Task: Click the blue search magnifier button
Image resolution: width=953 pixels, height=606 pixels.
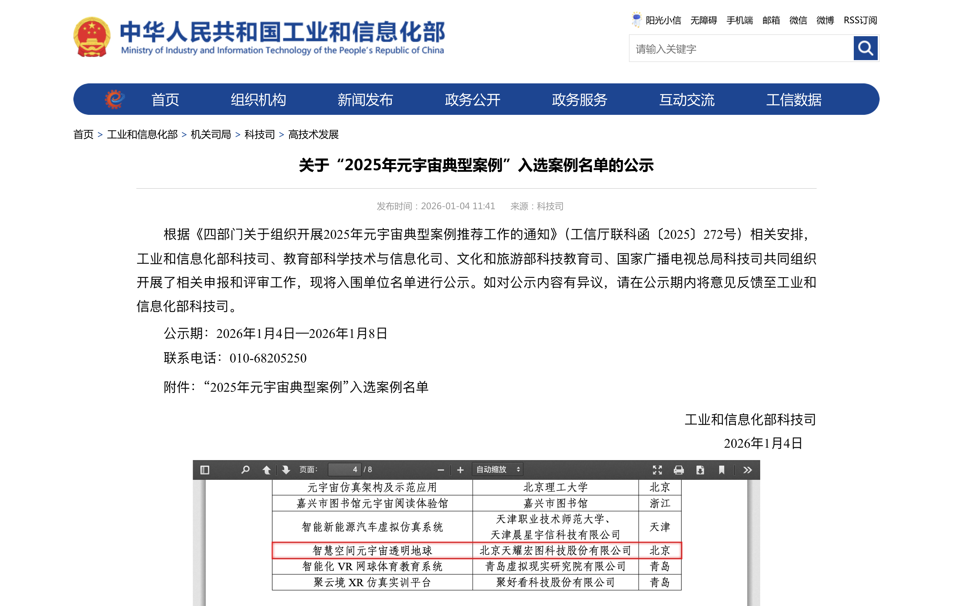Action: (x=865, y=48)
